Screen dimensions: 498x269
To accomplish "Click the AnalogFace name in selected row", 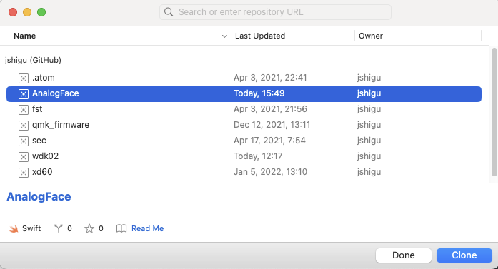I will tap(56, 93).
